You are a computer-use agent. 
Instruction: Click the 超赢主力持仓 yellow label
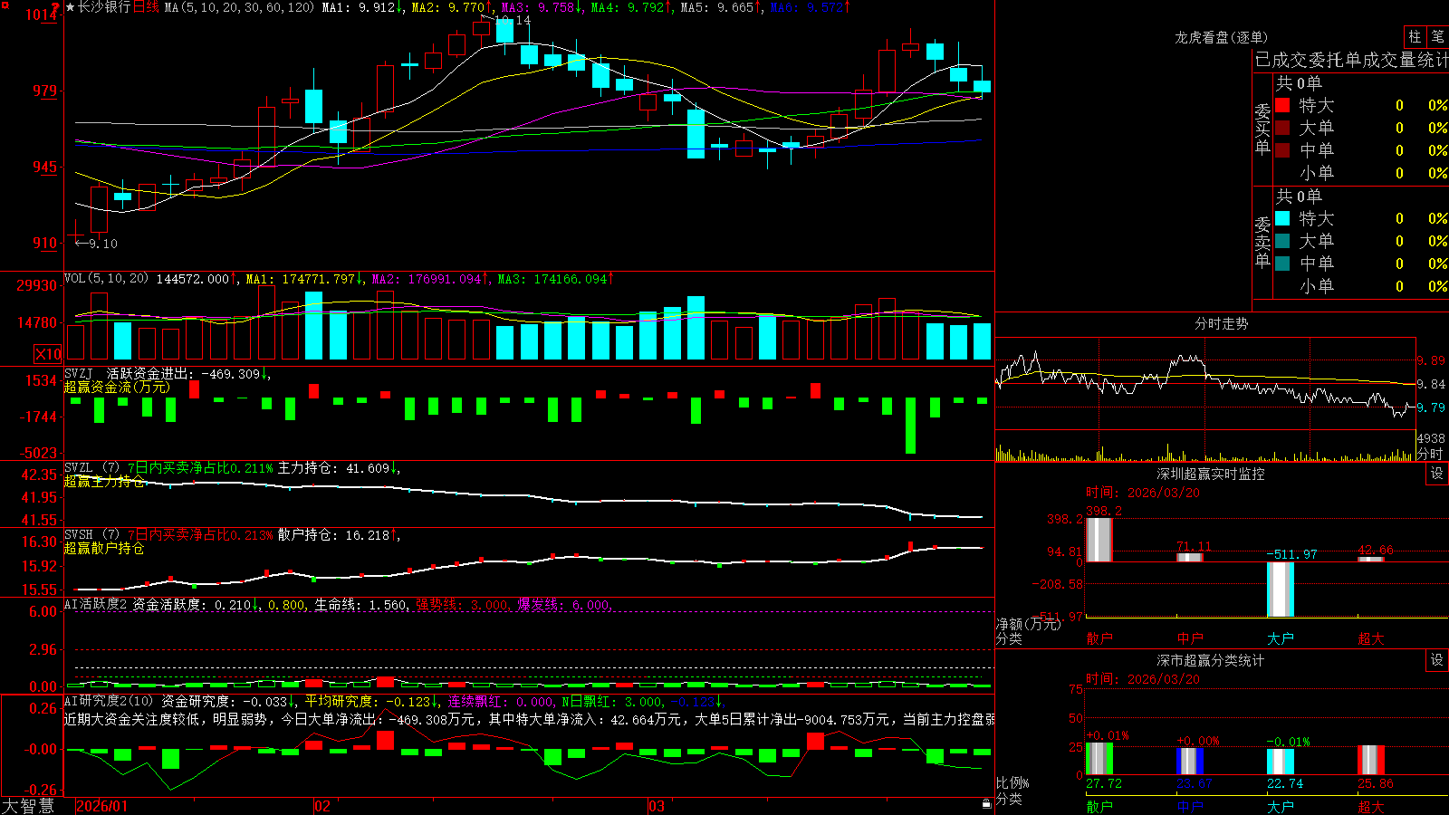click(x=104, y=481)
